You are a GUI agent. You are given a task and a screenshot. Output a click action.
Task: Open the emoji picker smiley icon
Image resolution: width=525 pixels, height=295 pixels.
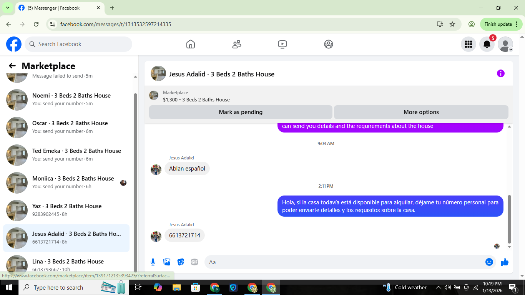pyautogui.click(x=489, y=262)
